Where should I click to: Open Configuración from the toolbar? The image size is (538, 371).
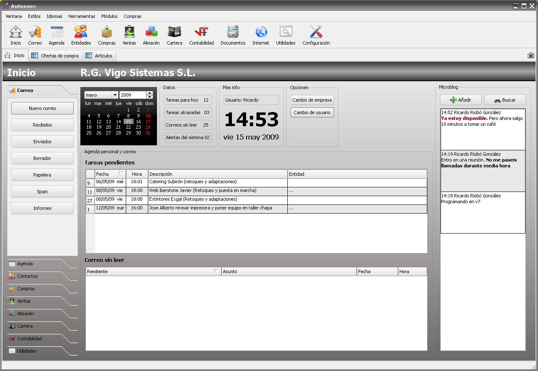[x=316, y=35]
